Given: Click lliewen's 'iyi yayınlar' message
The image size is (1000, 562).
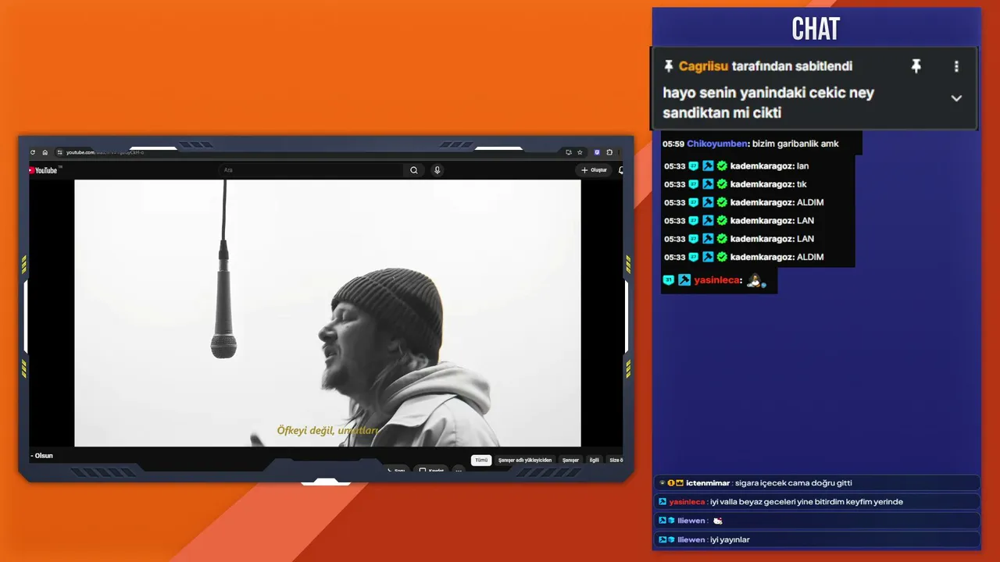Looking at the screenshot, I should 730,539.
